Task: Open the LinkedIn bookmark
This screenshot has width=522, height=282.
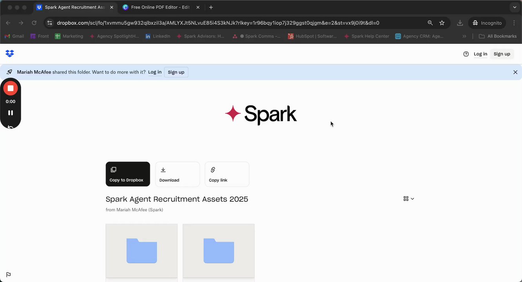Action: click(158, 36)
